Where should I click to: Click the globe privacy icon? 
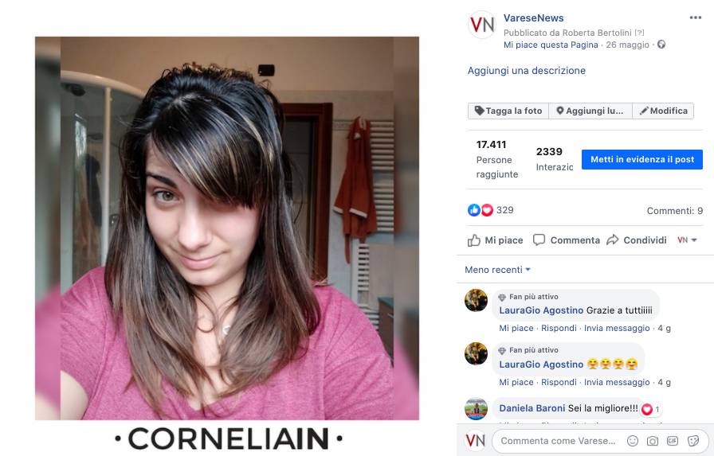point(661,45)
